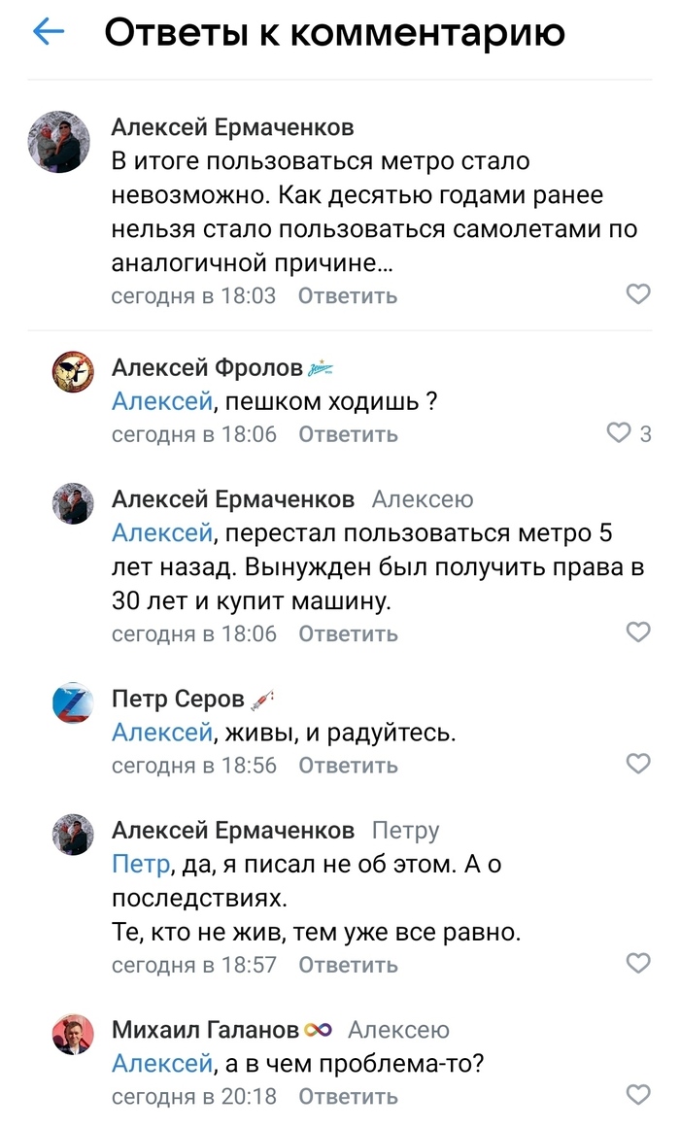
Task: Tap heart on the 18:57 reply
Action: coord(637,964)
